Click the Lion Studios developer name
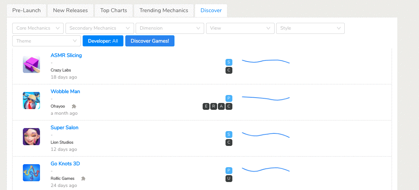The image size is (419, 190). click(62, 142)
